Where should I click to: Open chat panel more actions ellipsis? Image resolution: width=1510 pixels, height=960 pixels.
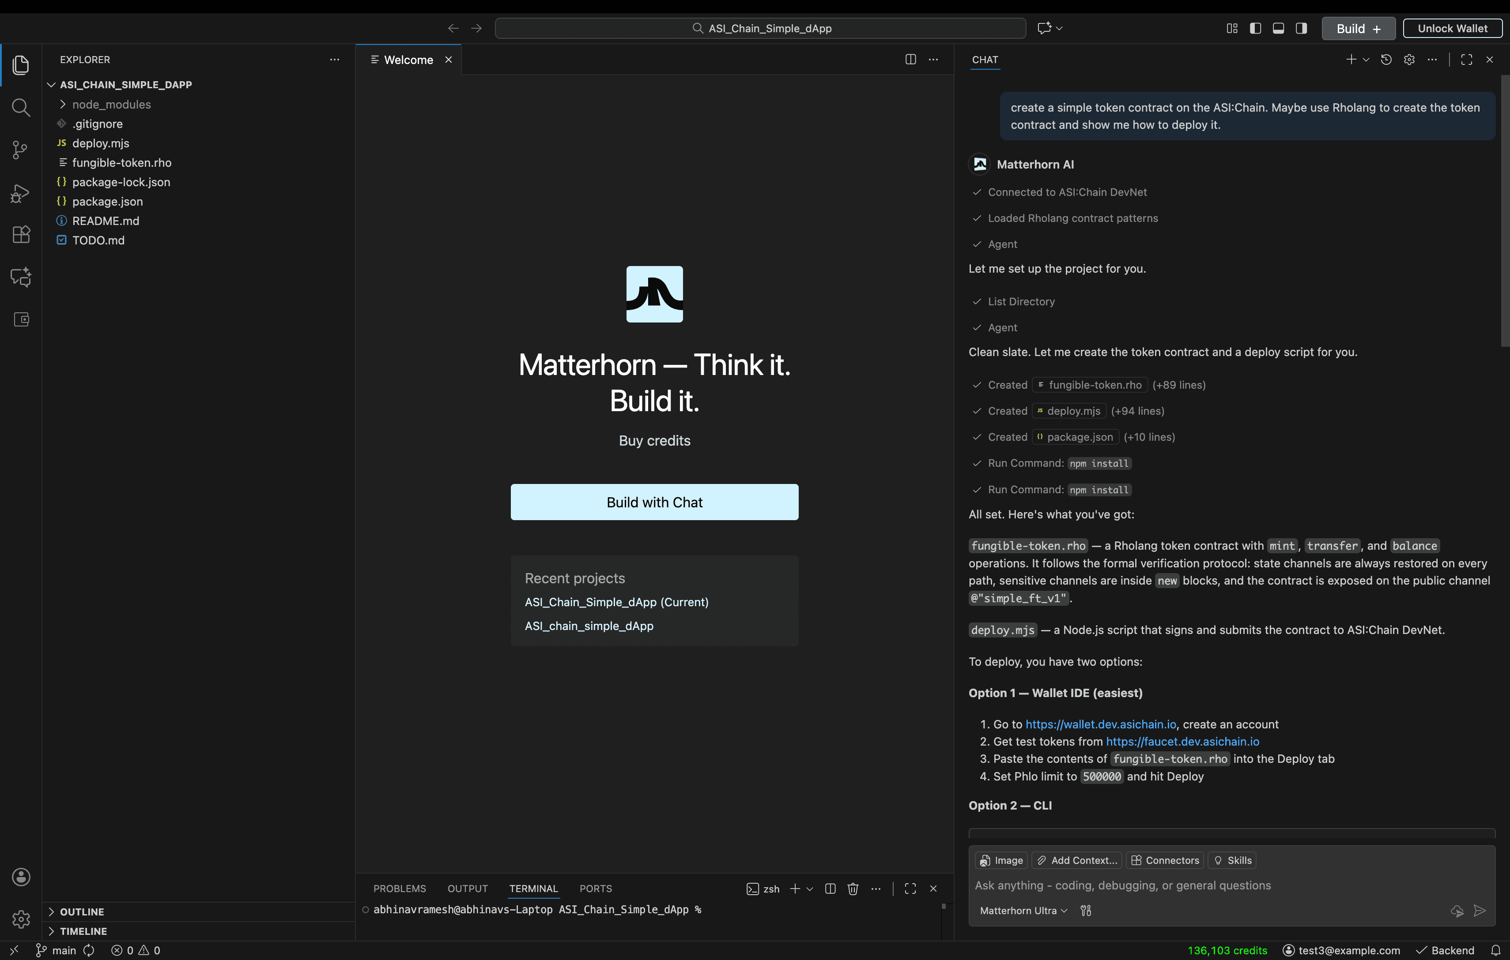click(1432, 60)
